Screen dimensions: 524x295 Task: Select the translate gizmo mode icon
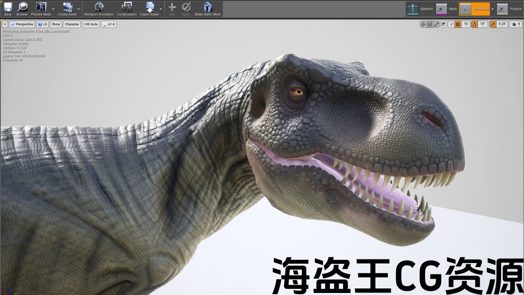click(x=423, y=24)
